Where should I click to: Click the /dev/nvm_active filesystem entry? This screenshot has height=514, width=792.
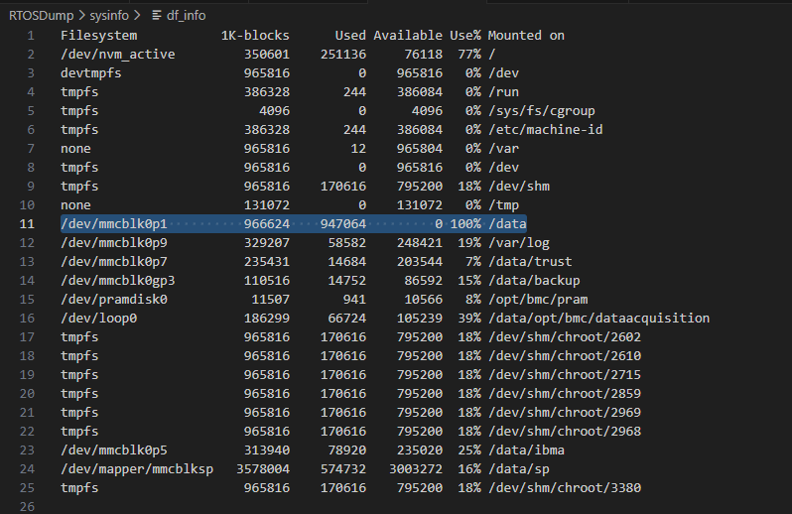pos(117,55)
